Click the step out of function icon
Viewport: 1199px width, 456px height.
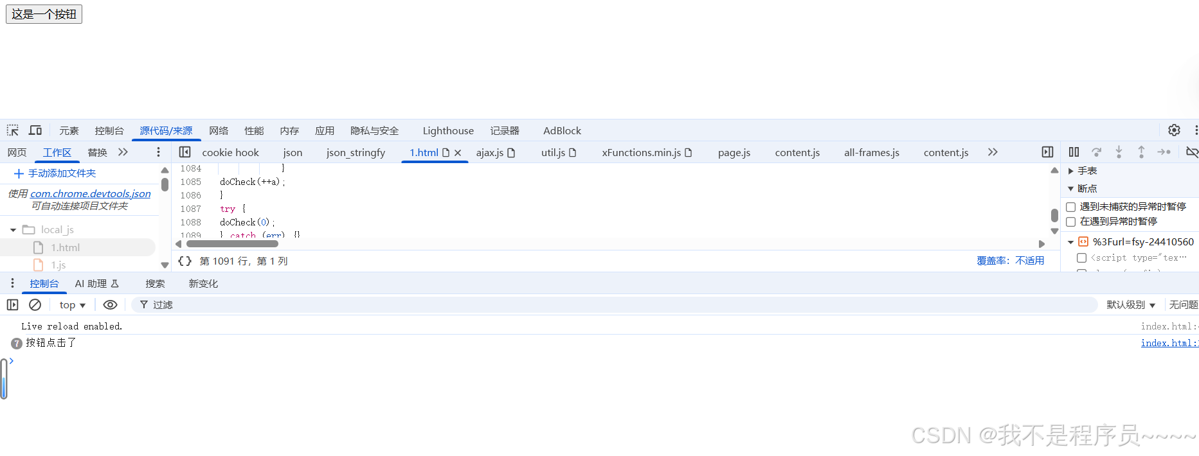(1141, 152)
